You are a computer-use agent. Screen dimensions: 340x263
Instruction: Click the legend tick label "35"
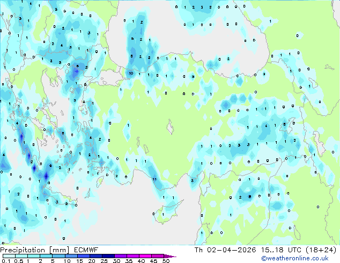coord(129,261)
